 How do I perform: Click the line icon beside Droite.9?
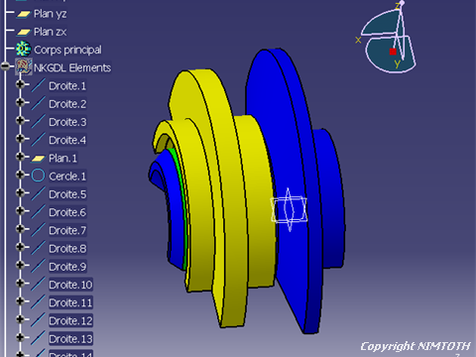tap(38, 266)
